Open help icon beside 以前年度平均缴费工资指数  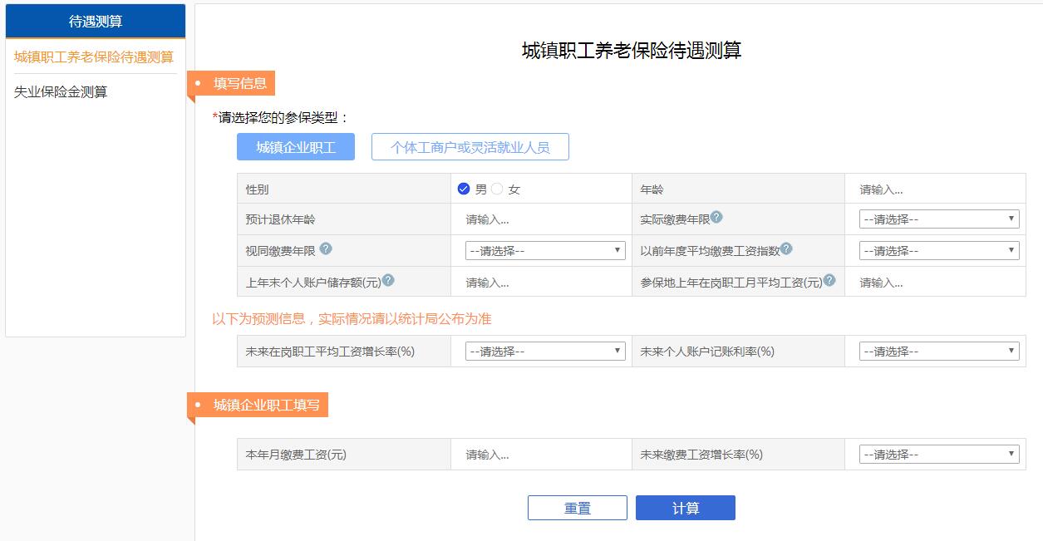(x=786, y=248)
